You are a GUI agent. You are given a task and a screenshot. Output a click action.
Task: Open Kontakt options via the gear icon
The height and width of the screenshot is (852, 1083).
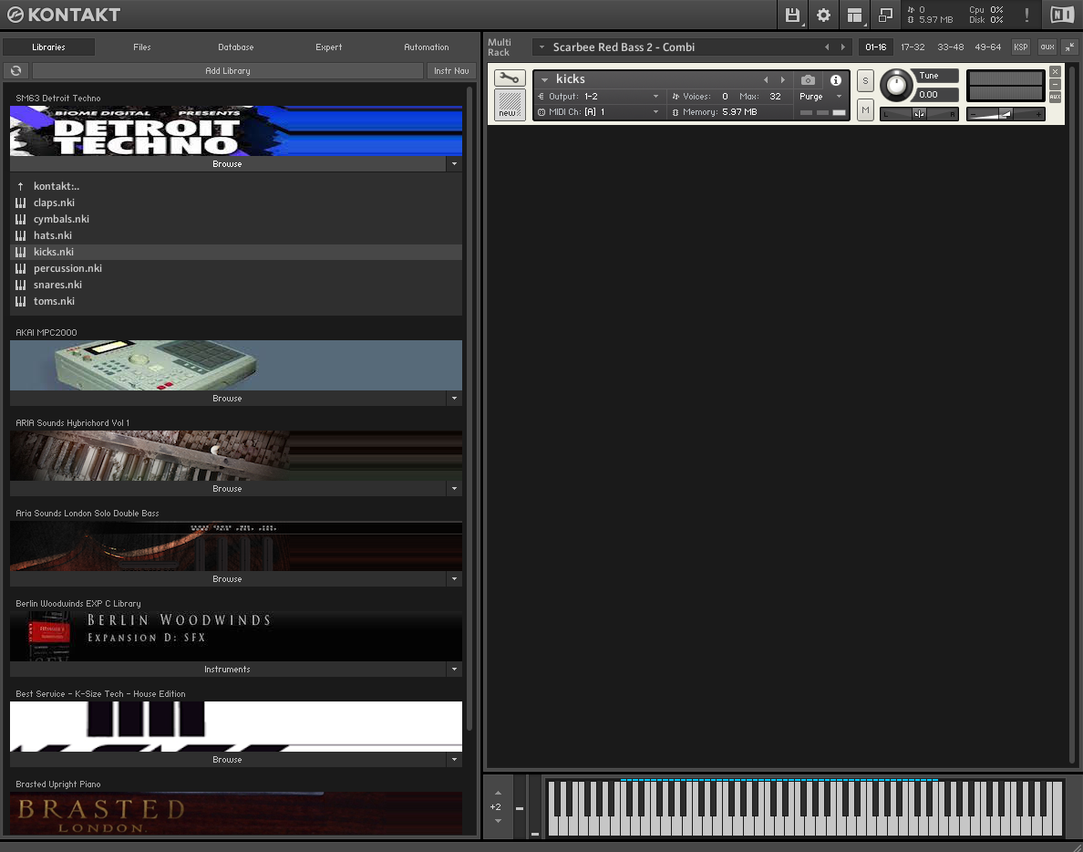823,15
